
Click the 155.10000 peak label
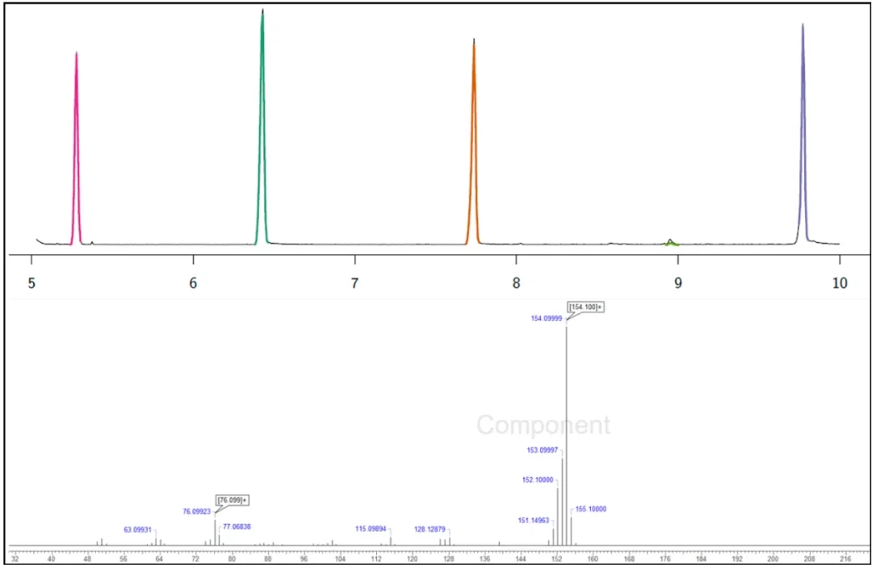tap(590, 509)
